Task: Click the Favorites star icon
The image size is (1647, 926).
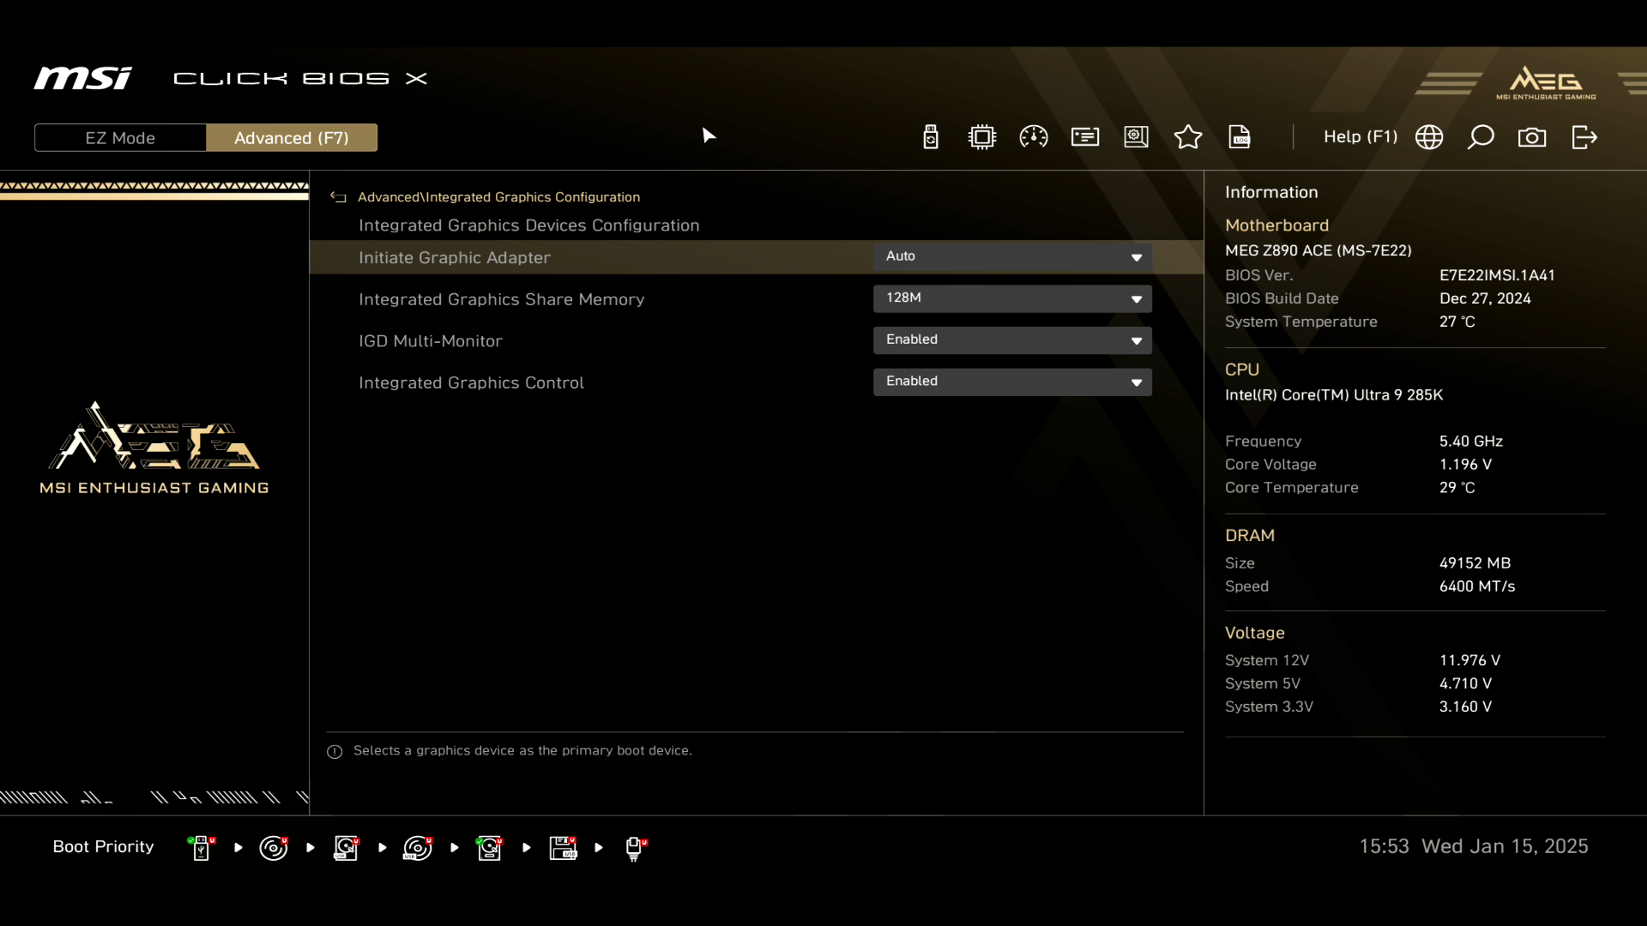Action: point(1188,137)
